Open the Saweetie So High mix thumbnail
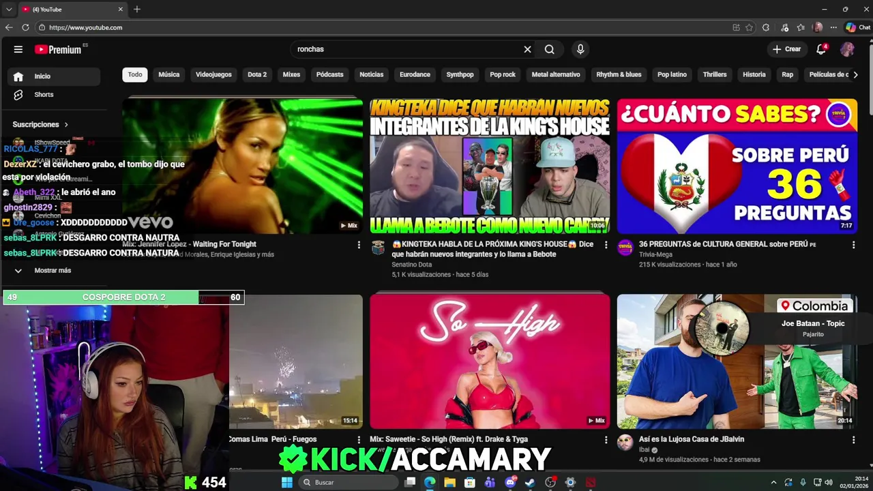This screenshot has width=873, height=491. tap(490, 361)
